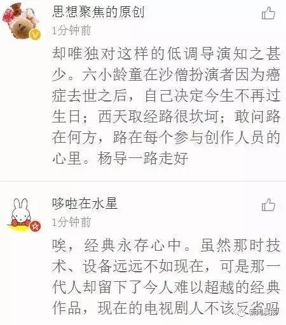Click 1分钟前 timestamp under 哆啦在水星

point(71,222)
